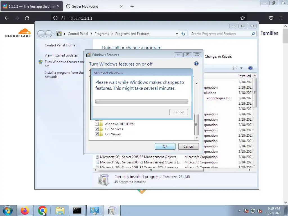Select Microsoft SQL Server 2008 R2 Management Objects row
The height and width of the screenshot is (216, 288).
[x=138, y=157]
